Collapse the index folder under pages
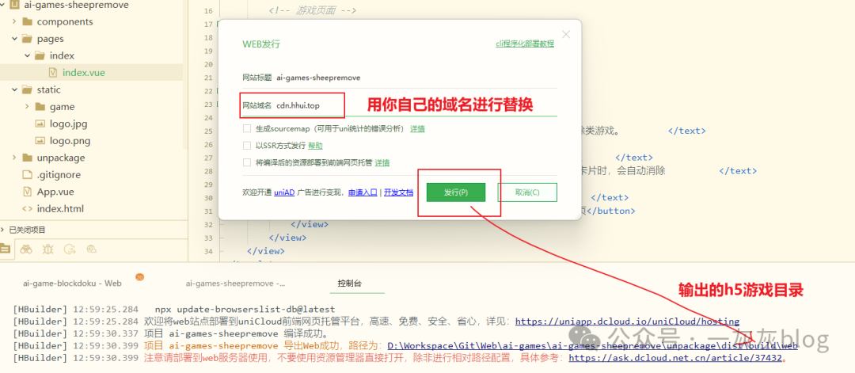The height and width of the screenshot is (373, 855). click(x=27, y=55)
